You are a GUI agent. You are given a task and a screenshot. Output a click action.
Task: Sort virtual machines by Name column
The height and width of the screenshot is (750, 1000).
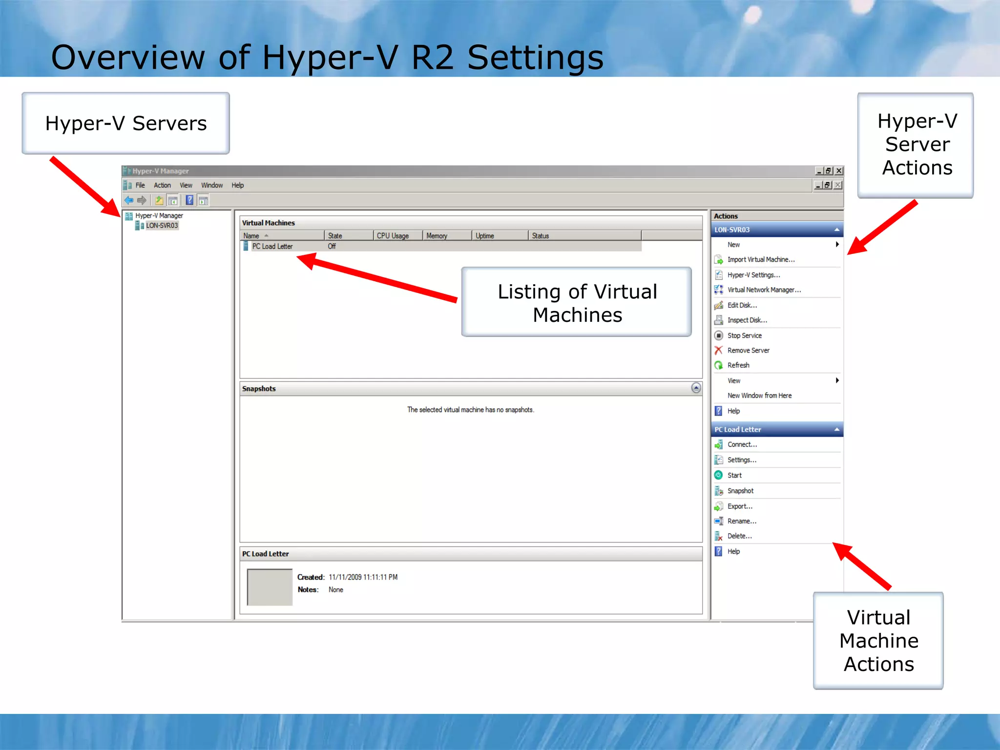pos(283,236)
